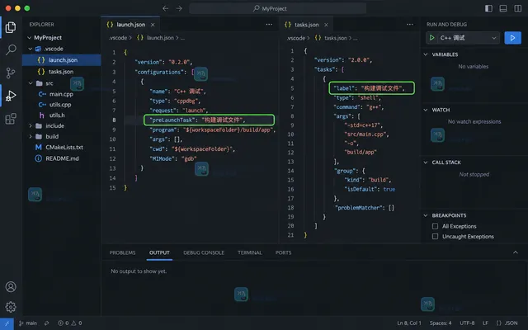Click the MyProject command center search box
The height and width of the screenshot is (330, 528).
point(278,8)
